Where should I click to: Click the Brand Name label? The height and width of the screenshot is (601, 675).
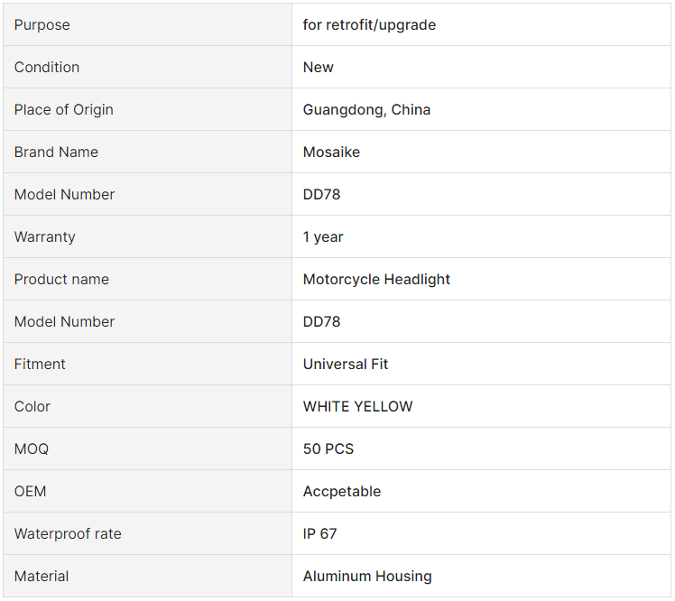[x=56, y=152]
